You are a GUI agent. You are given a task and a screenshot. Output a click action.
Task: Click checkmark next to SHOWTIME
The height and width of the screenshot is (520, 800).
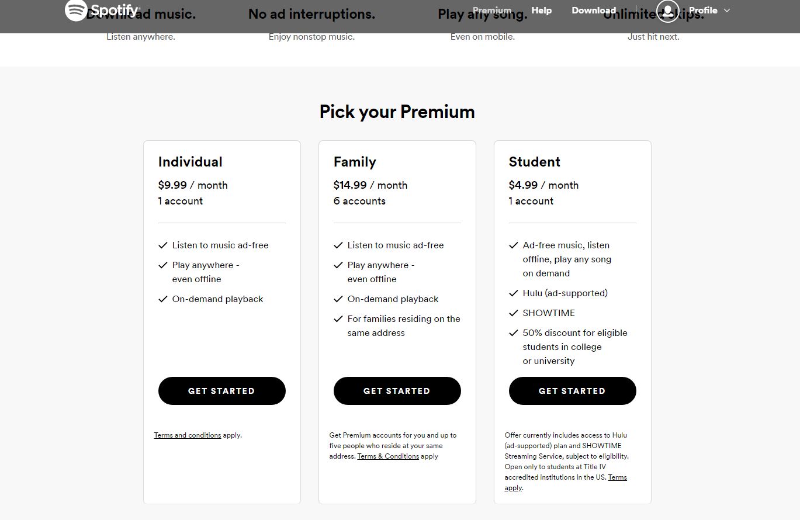(x=514, y=313)
